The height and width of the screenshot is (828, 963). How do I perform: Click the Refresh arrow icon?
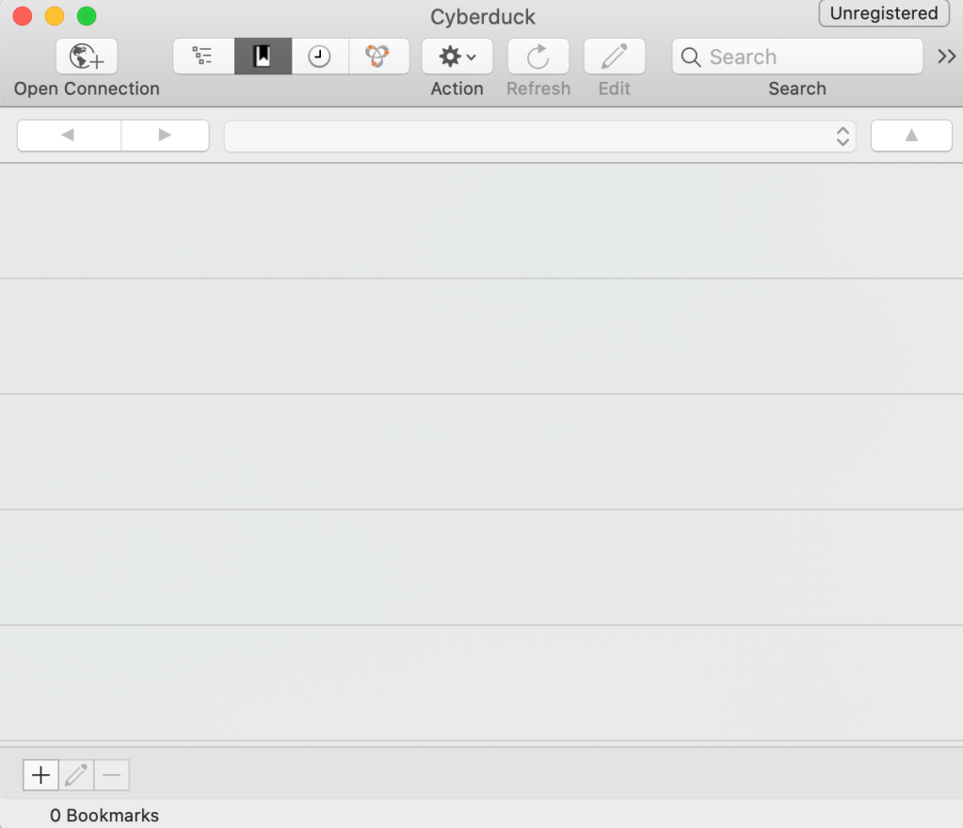(538, 56)
